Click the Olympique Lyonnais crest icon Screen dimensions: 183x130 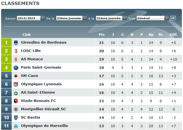tap(16, 84)
